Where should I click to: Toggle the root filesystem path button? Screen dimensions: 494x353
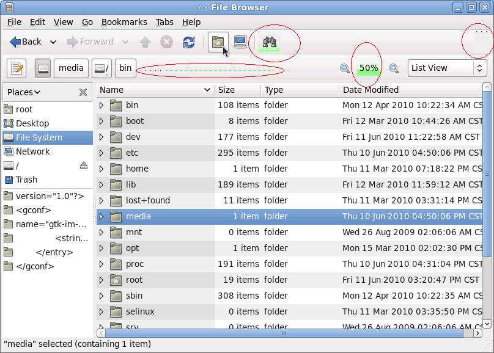[43, 68]
